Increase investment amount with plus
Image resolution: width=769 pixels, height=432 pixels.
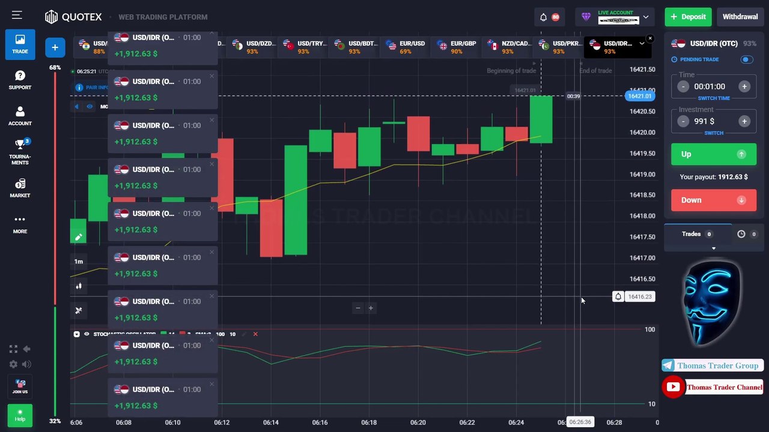tap(744, 121)
